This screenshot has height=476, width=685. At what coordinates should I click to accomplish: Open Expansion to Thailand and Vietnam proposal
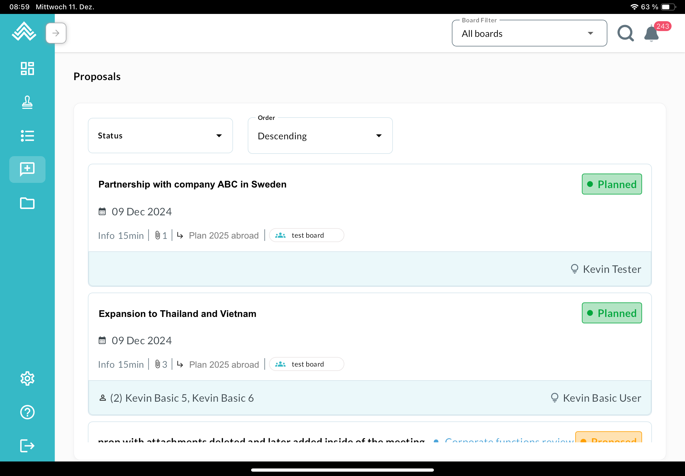coord(177,314)
